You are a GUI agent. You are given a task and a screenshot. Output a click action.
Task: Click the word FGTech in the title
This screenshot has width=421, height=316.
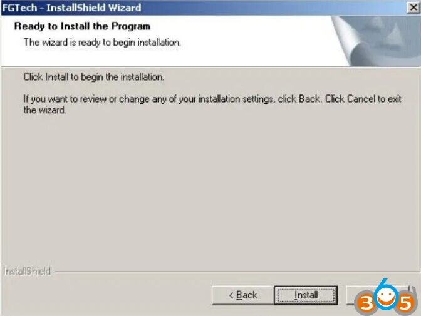pyautogui.click(x=19, y=8)
